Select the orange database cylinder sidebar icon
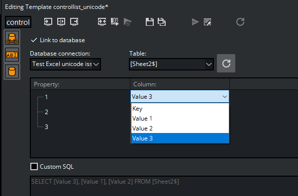 12,71
